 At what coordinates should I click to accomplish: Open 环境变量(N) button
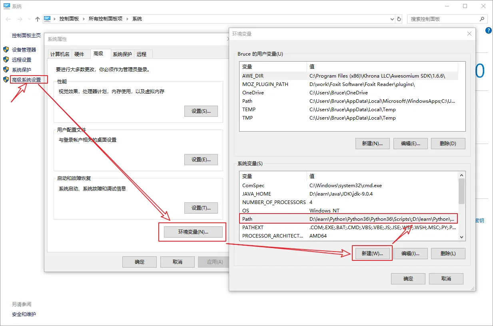pyautogui.click(x=193, y=232)
